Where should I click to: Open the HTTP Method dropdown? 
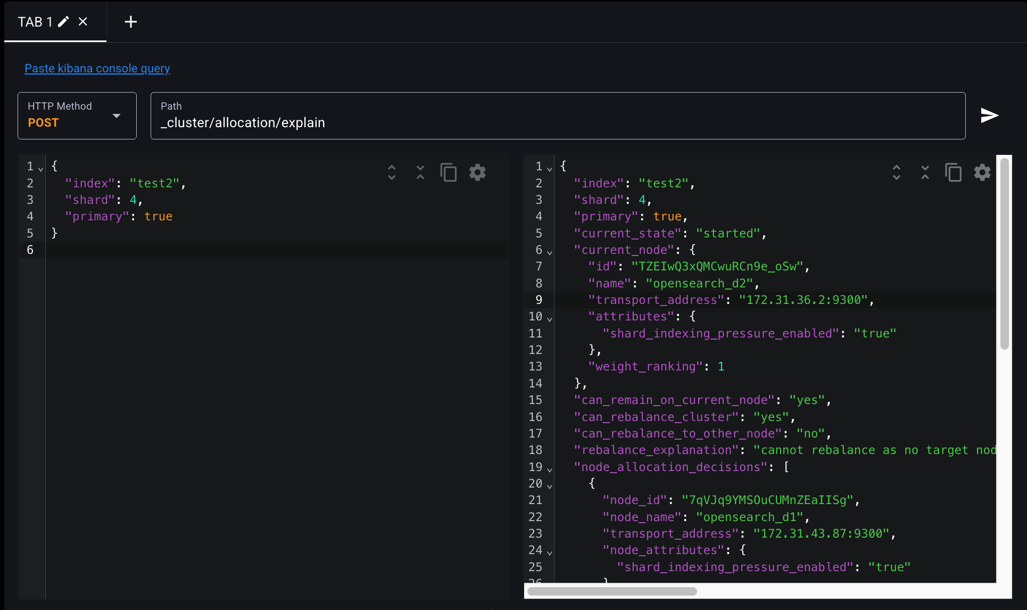click(77, 116)
